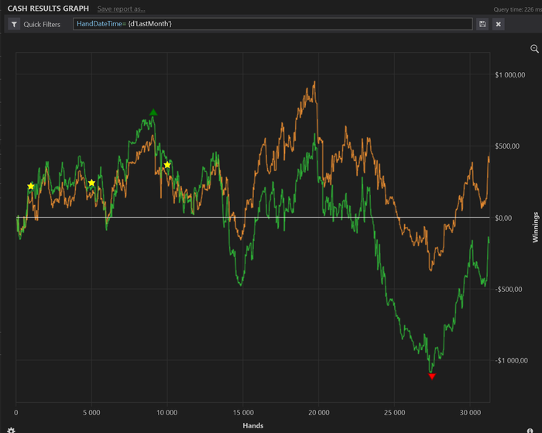This screenshot has width=542, height=433.
Task: Click the Quick Filters label
Action: [42, 25]
